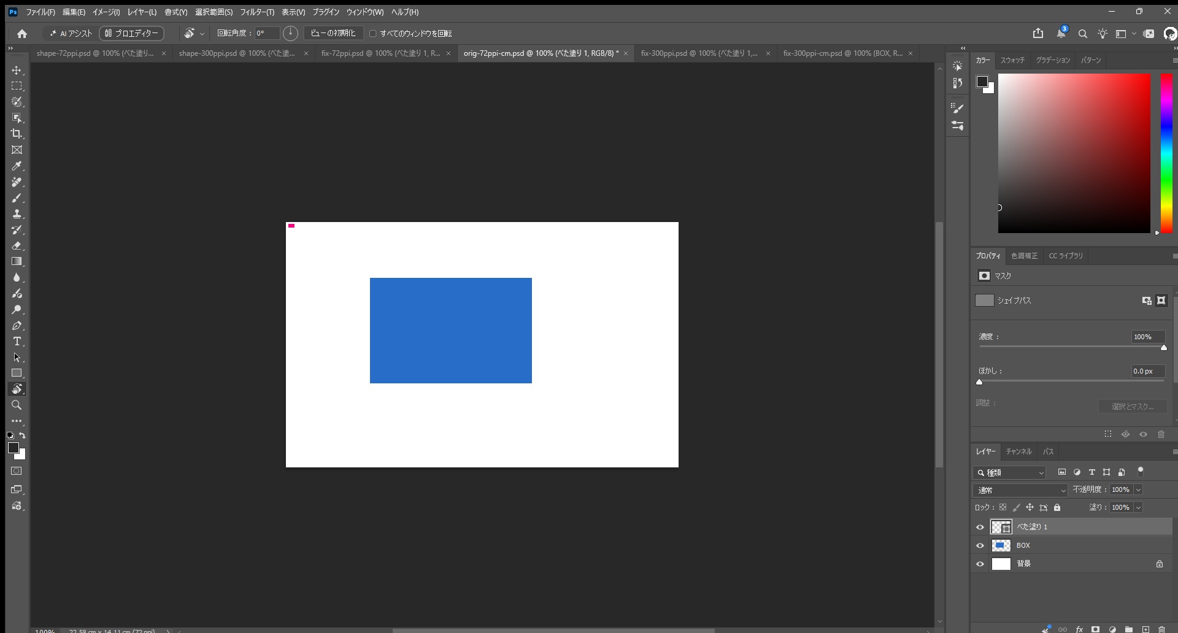1178x633 pixels.
Task: Click the Home icon
Action: [22, 34]
